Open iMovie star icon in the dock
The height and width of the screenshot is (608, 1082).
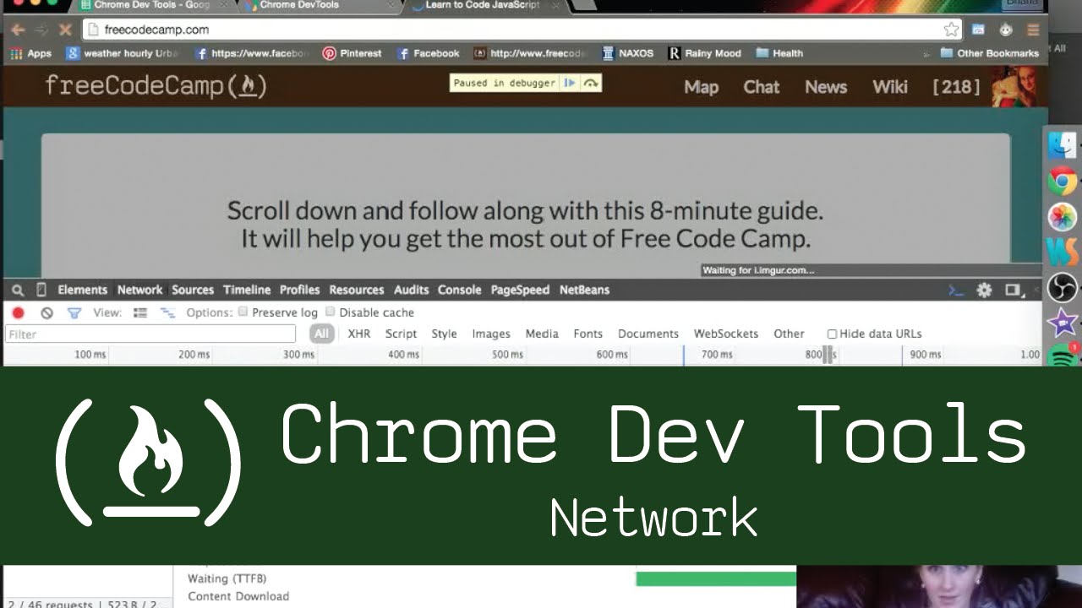(x=1063, y=323)
